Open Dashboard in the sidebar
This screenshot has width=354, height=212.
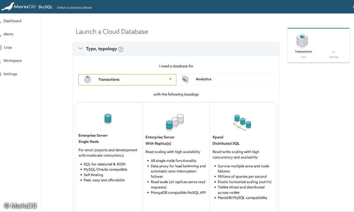pos(12,21)
